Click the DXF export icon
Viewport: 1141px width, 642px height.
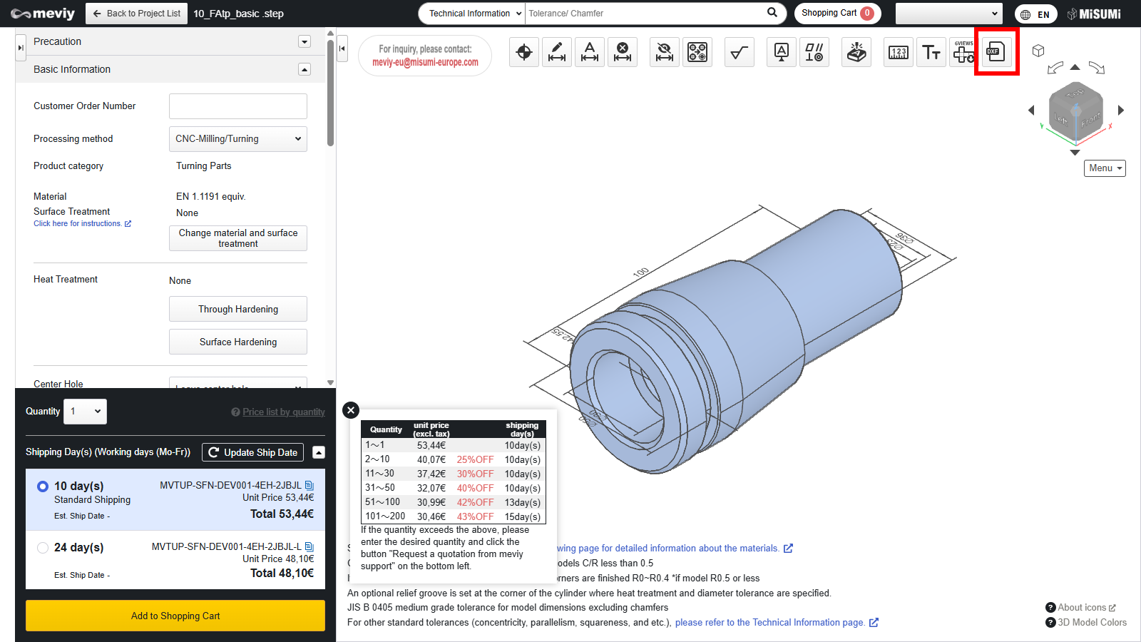point(996,52)
